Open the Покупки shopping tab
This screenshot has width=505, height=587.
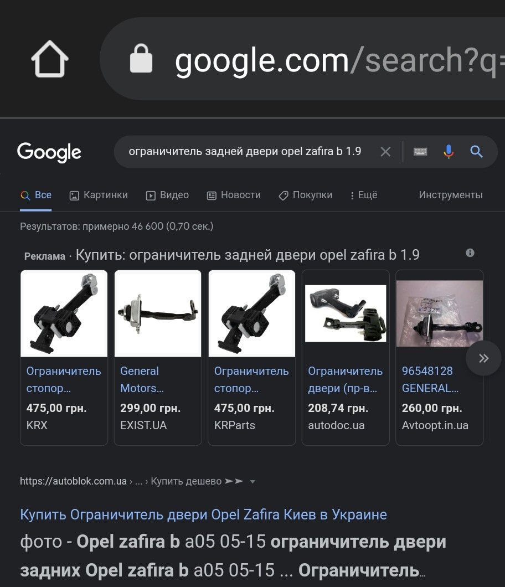[x=306, y=195]
